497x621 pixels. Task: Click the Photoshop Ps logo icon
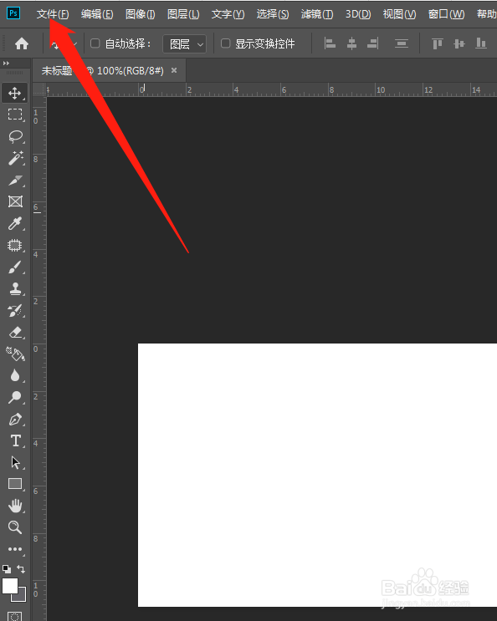click(13, 13)
